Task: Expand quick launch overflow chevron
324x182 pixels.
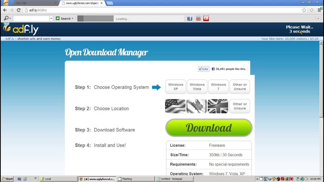Action: [35, 178]
